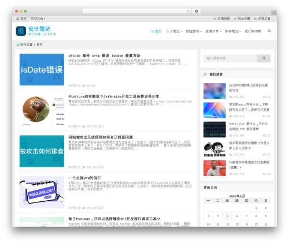Select calendar day 12
The image size is (289, 244).
click(x=227, y=224)
